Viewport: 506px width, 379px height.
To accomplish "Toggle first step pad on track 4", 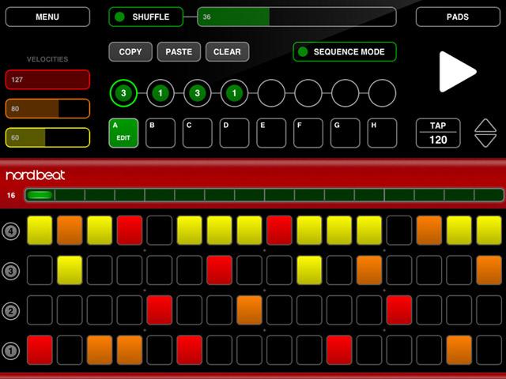I will [40, 231].
